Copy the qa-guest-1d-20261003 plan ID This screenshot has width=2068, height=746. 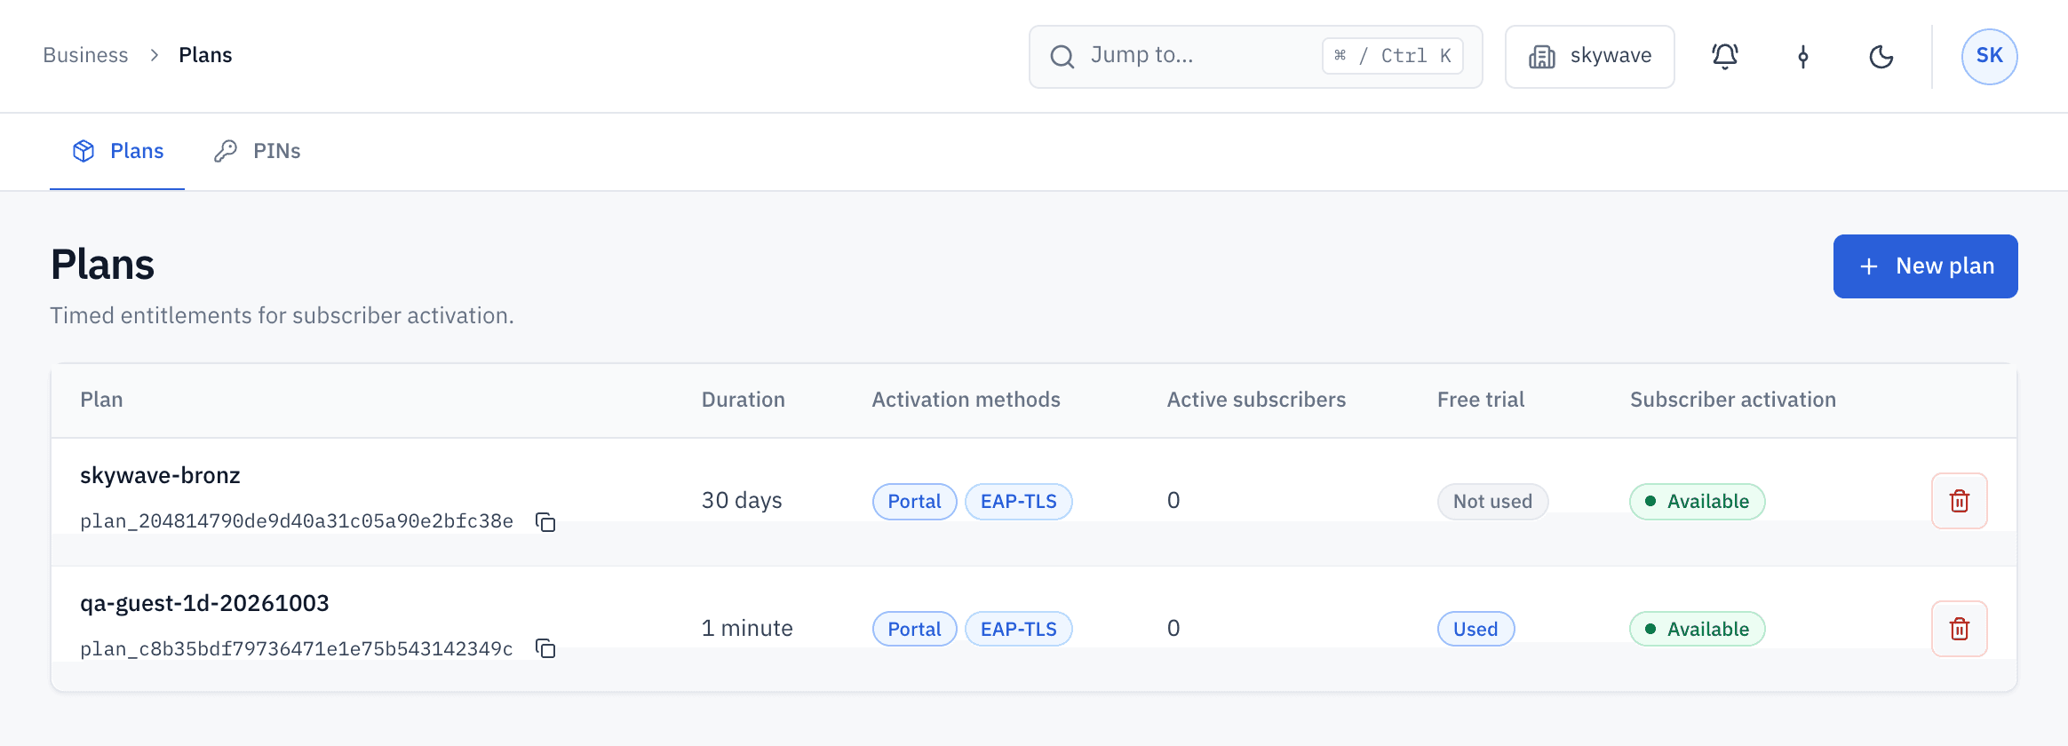545,649
